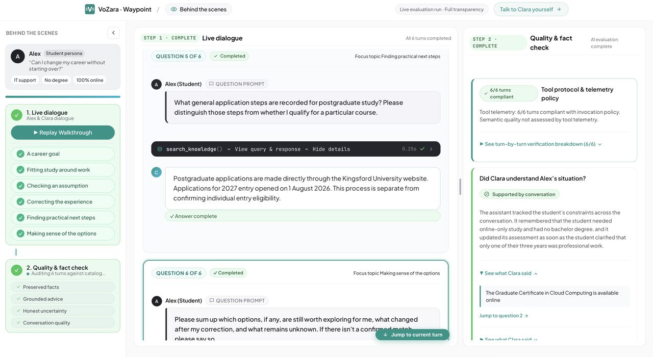
Task: Jump to Checking an assumption topic
Action: pos(63,186)
